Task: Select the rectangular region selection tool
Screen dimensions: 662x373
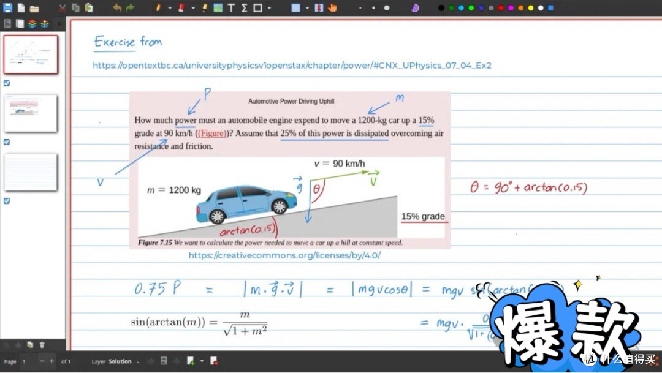Action: click(295, 7)
